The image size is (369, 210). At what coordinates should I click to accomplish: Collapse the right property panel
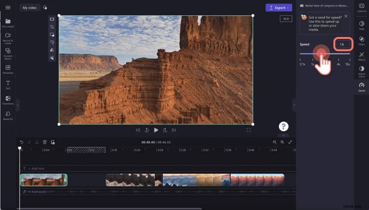(294, 105)
